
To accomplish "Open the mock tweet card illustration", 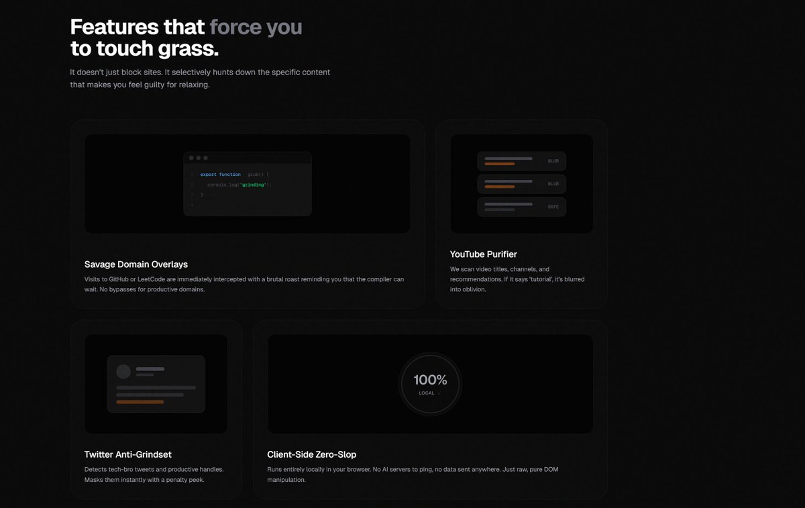I will pyautogui.click(x=156, y=384).
